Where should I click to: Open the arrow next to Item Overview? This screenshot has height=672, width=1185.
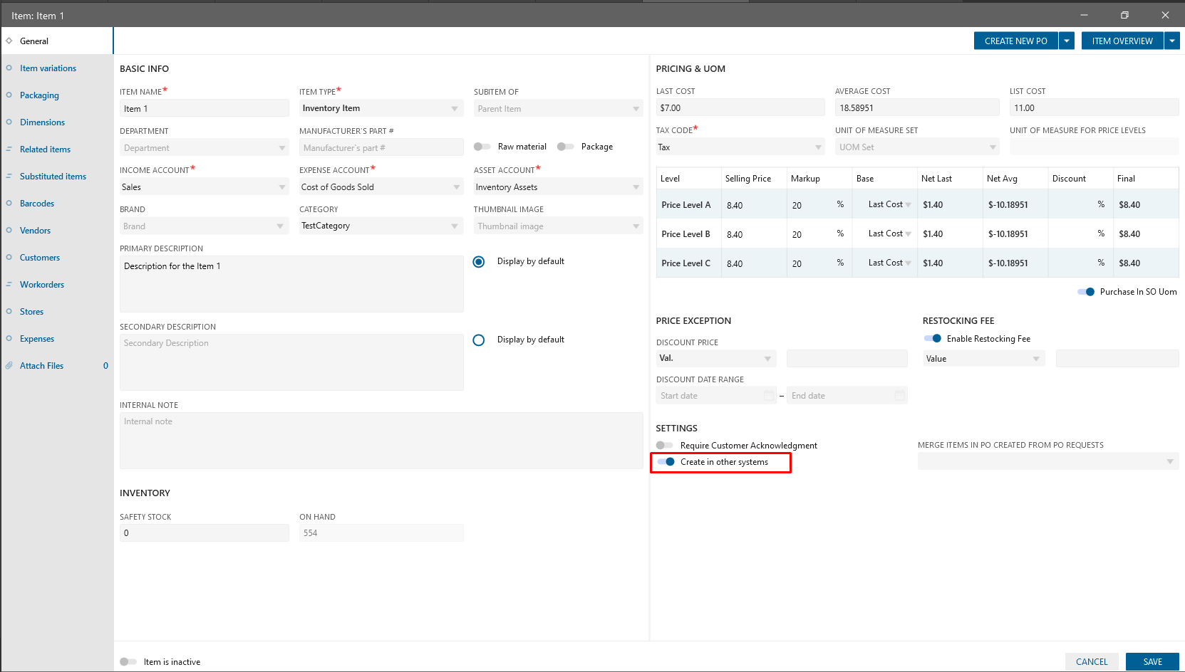(x=1172, y=41)
